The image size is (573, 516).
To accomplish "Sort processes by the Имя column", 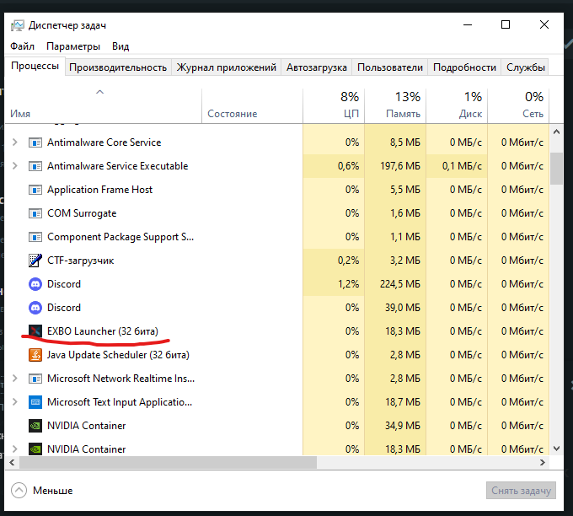I will [x=103, y=105].
